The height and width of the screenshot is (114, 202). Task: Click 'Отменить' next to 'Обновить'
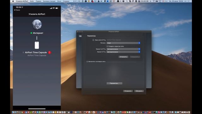(x=128, y=91)
